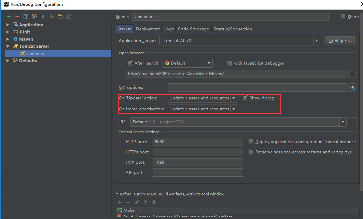
Task: Select Unnamed Tomcat configuration
Action: (x=58, y=54)
